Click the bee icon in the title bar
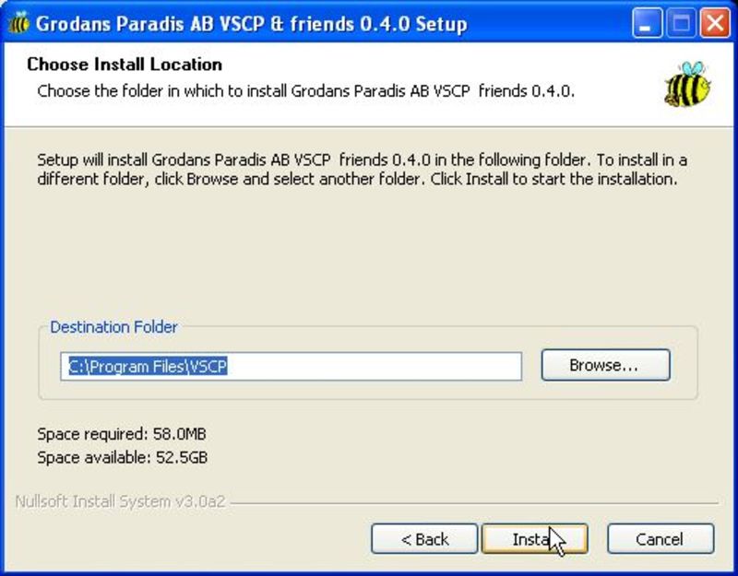Image resolution: width=738 pixels, height=576 pixels. (15, 23)
